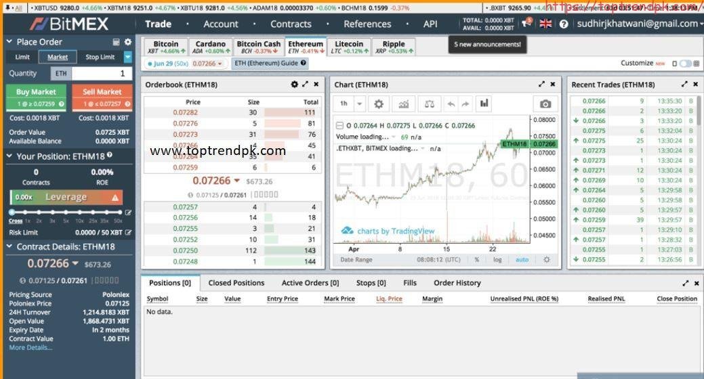The height and width of the screenshot is (379, 704).
Task: Open more order types dropdown arrow
Action: [128, 57]
